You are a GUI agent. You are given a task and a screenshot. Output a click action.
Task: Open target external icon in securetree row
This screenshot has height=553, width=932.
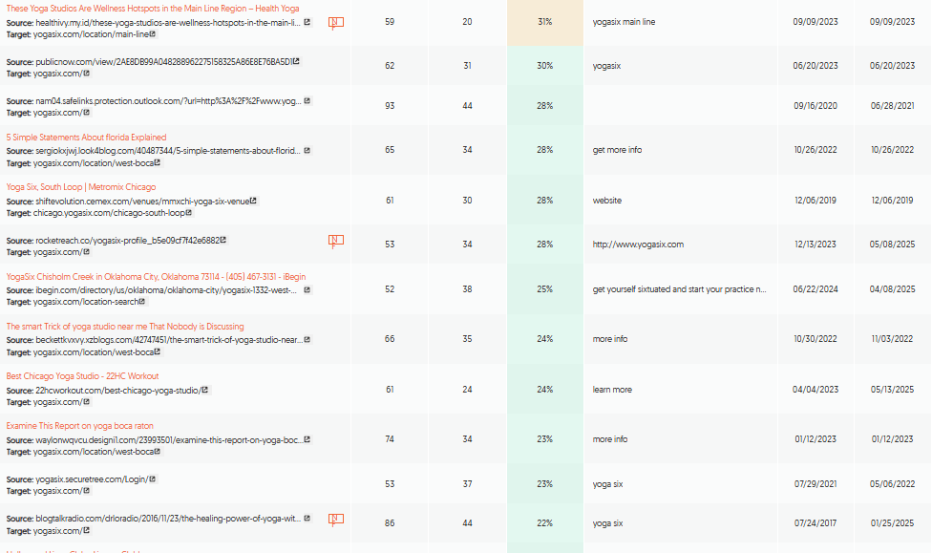(x=86, y=491)
